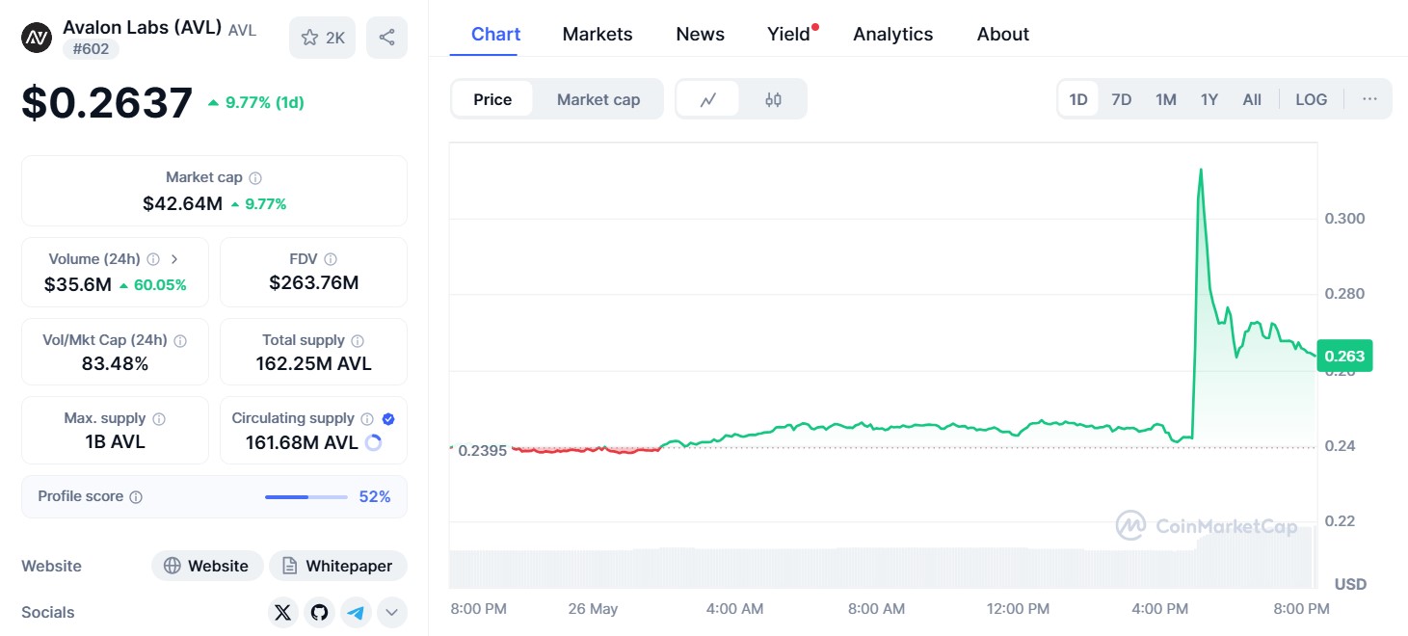Enable LOG scale on chart
This screenshot has height=636, width=1408.
1311,99
